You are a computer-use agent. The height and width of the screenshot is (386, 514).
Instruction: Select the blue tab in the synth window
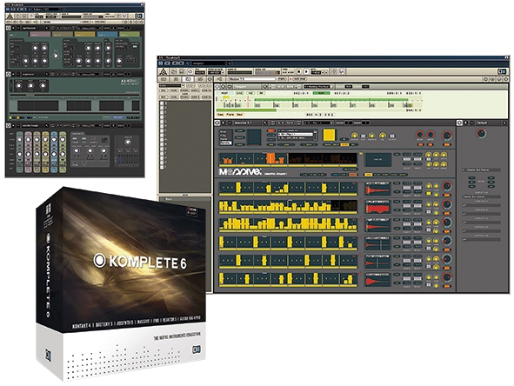107,34
